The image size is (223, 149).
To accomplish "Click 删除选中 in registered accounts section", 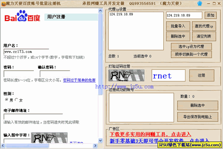I will pyautogui.click(x=198, y=105).
